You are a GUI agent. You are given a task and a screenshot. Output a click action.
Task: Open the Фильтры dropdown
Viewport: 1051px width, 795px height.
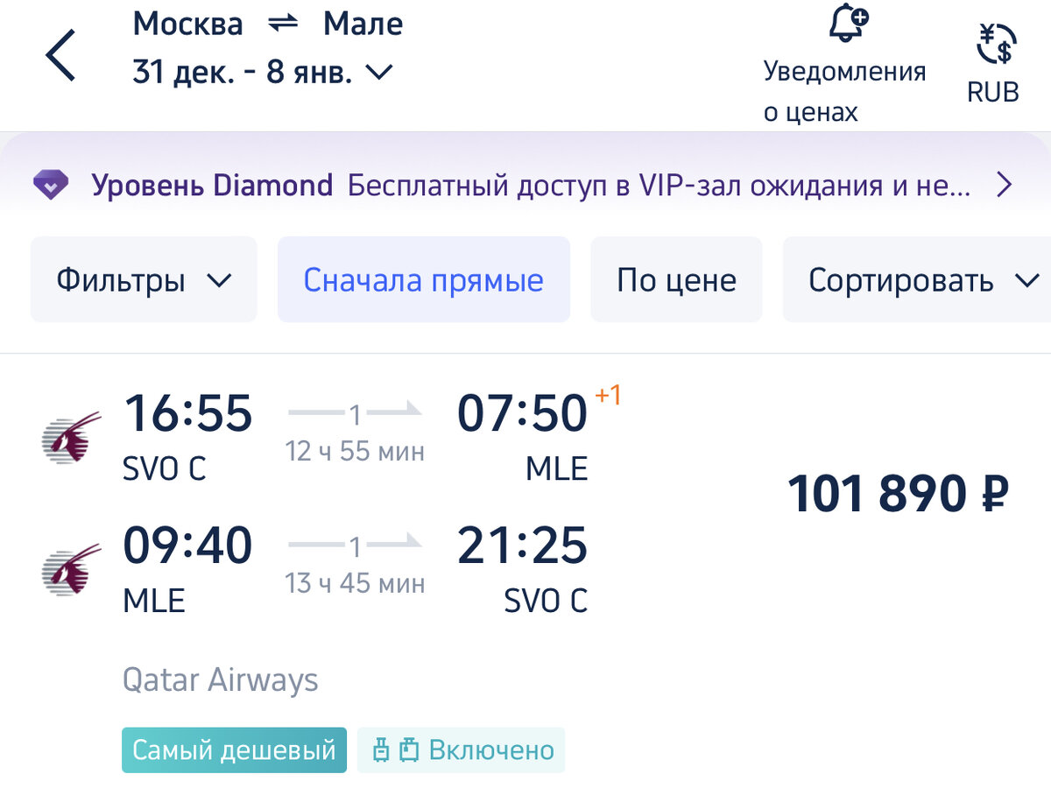point(143,279)
